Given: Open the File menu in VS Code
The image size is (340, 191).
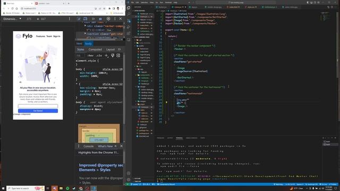Looking at the screenshot, I should pyautogui.click(x=132, y=2).
